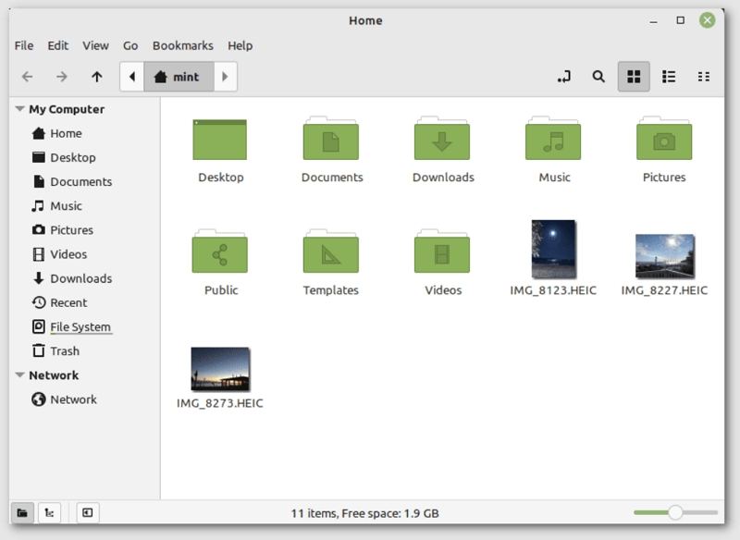Select the grid icon view mode
The width and height of the screenshot is (740, 540).
634,76
